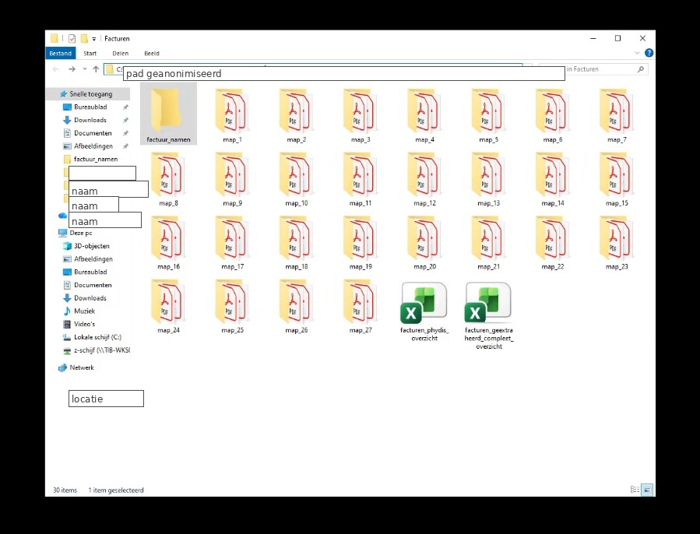Screen dimensions: 700x534
Task: Open folder map_7
Action: 617,115
